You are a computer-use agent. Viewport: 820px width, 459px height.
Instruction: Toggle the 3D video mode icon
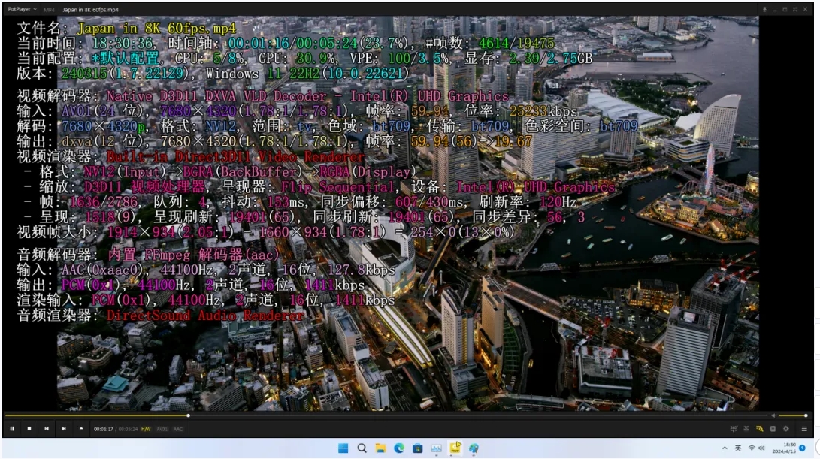(x=746, y=429)
